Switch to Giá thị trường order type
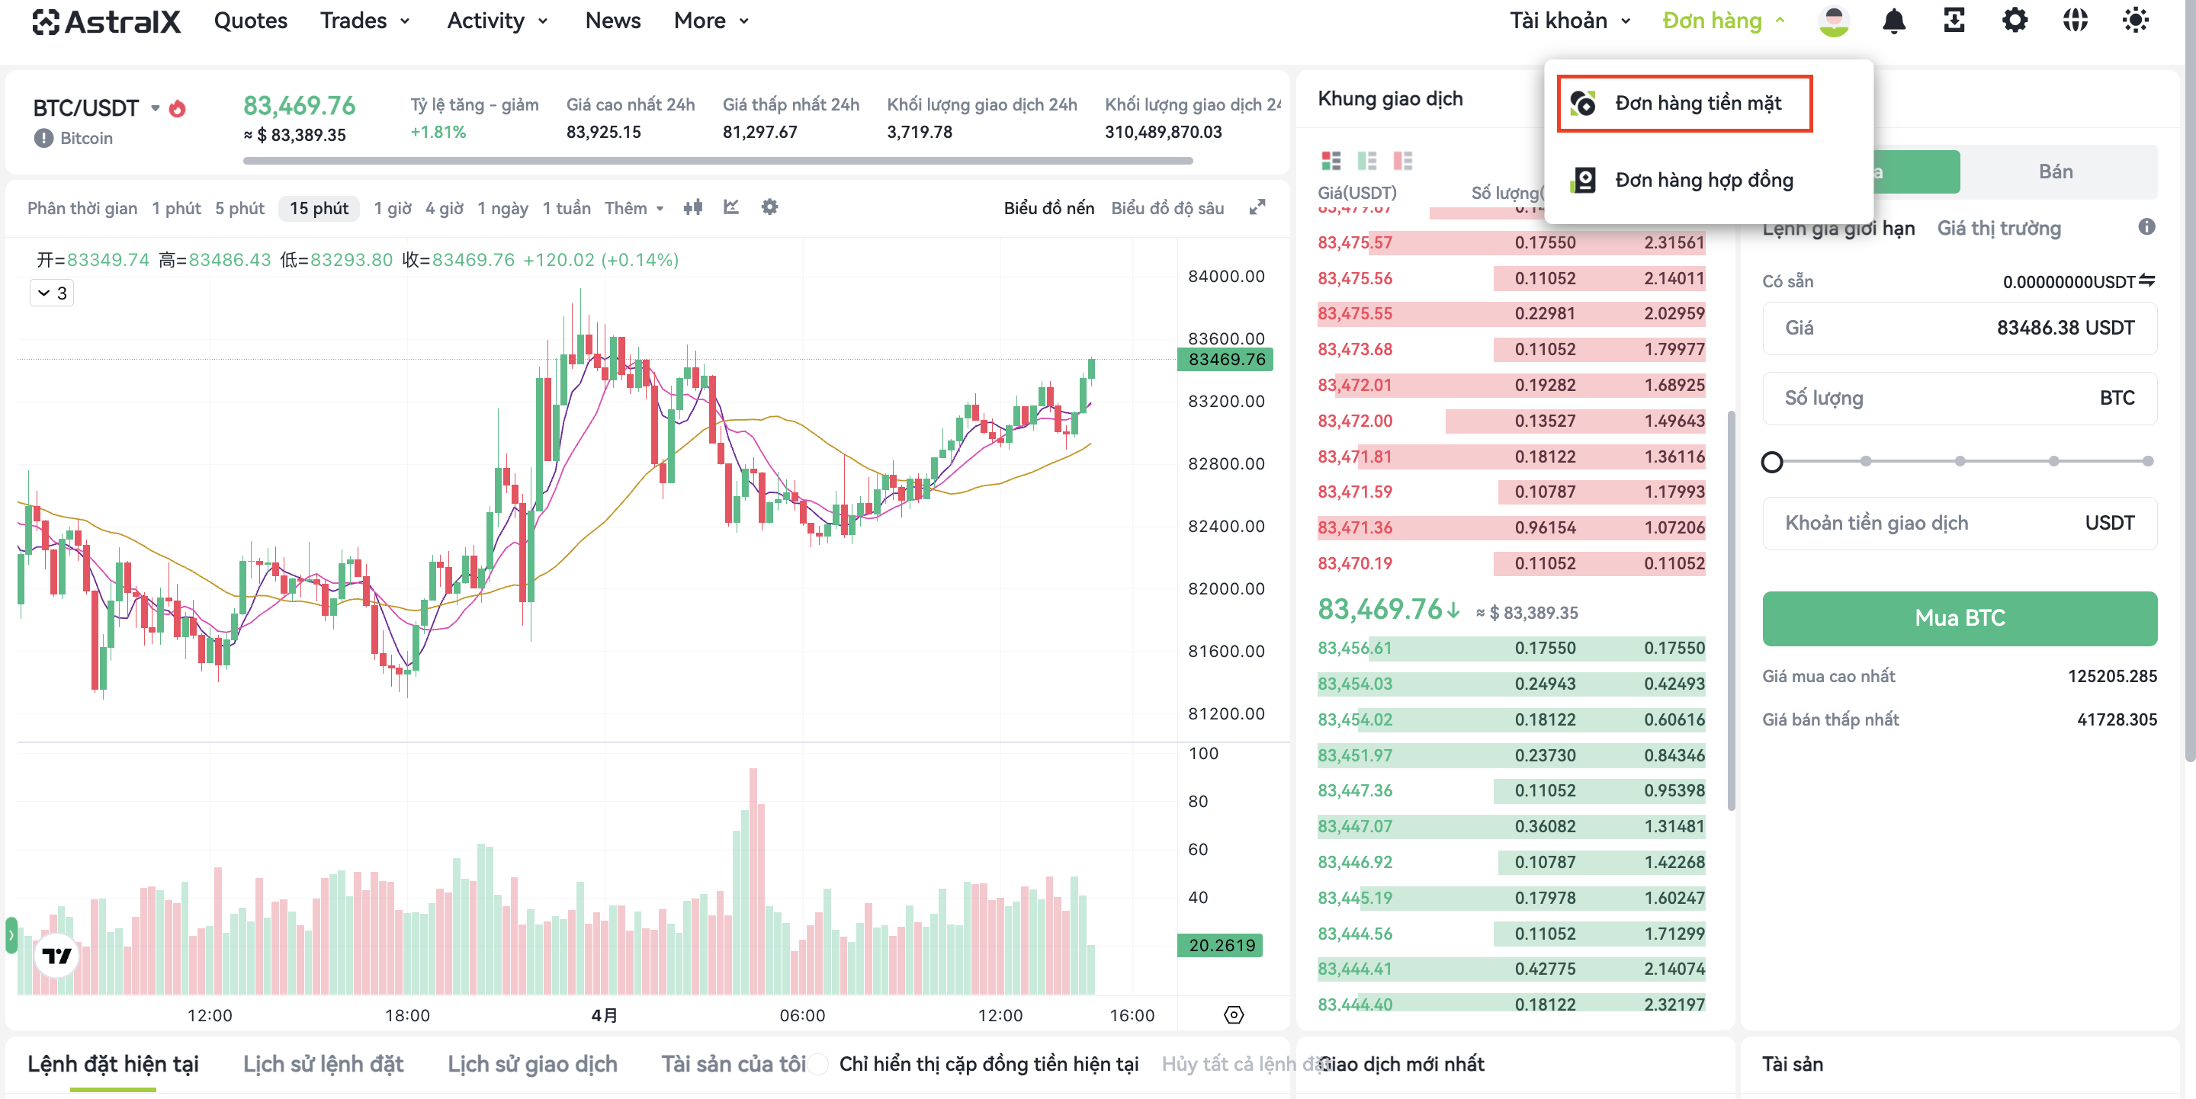 coord(1999,229)
